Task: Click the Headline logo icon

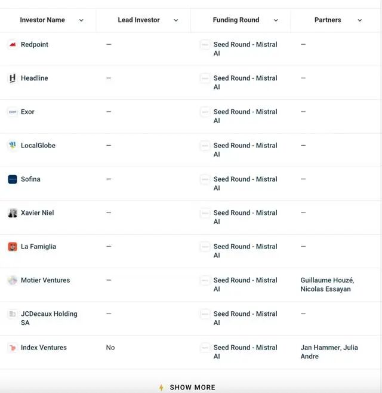Action: click(13, 78)
